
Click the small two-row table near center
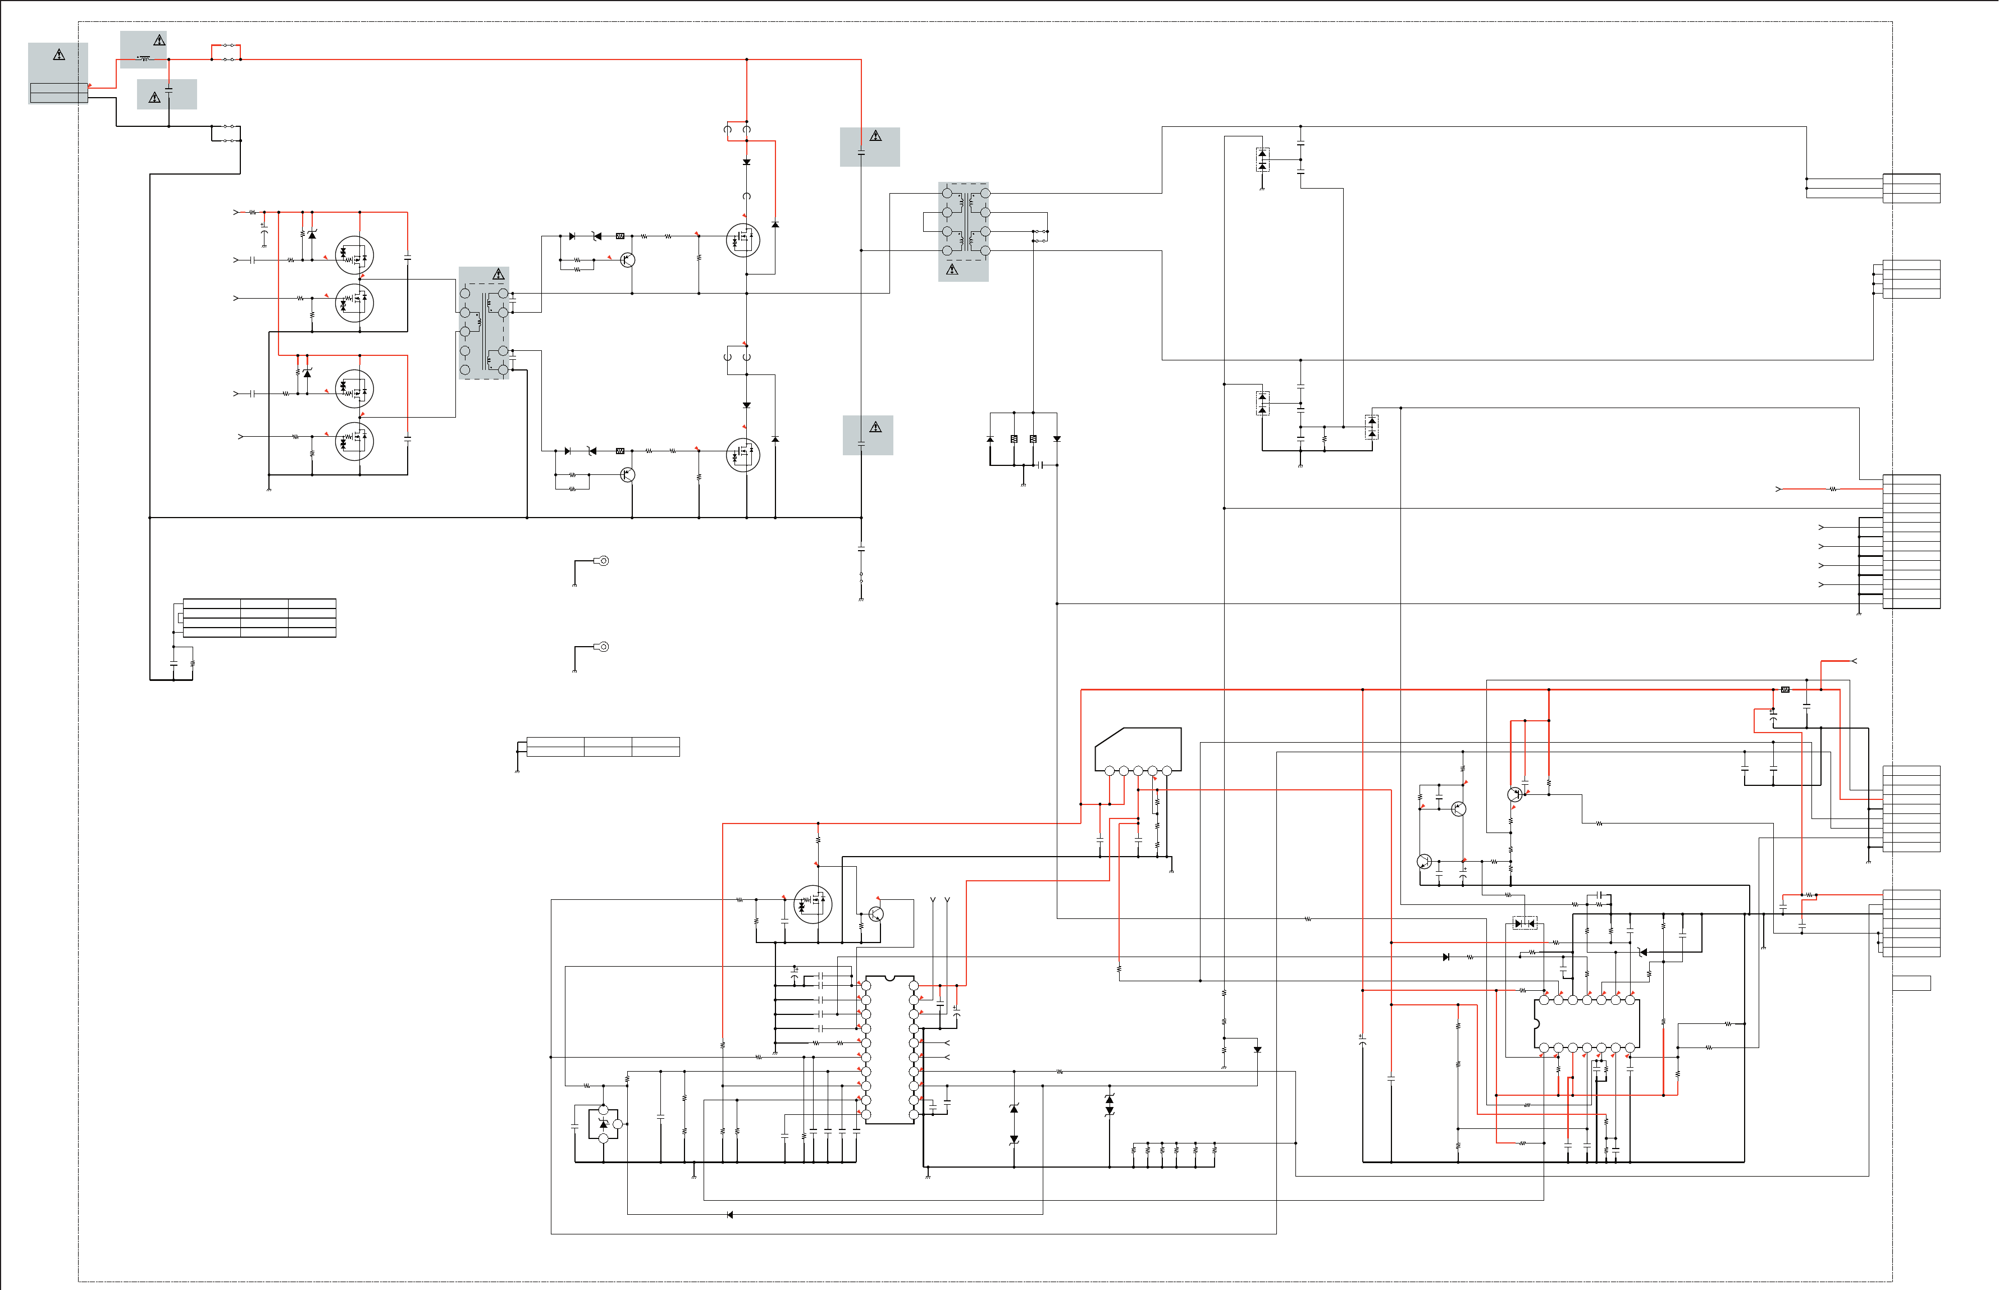point(603,747)
